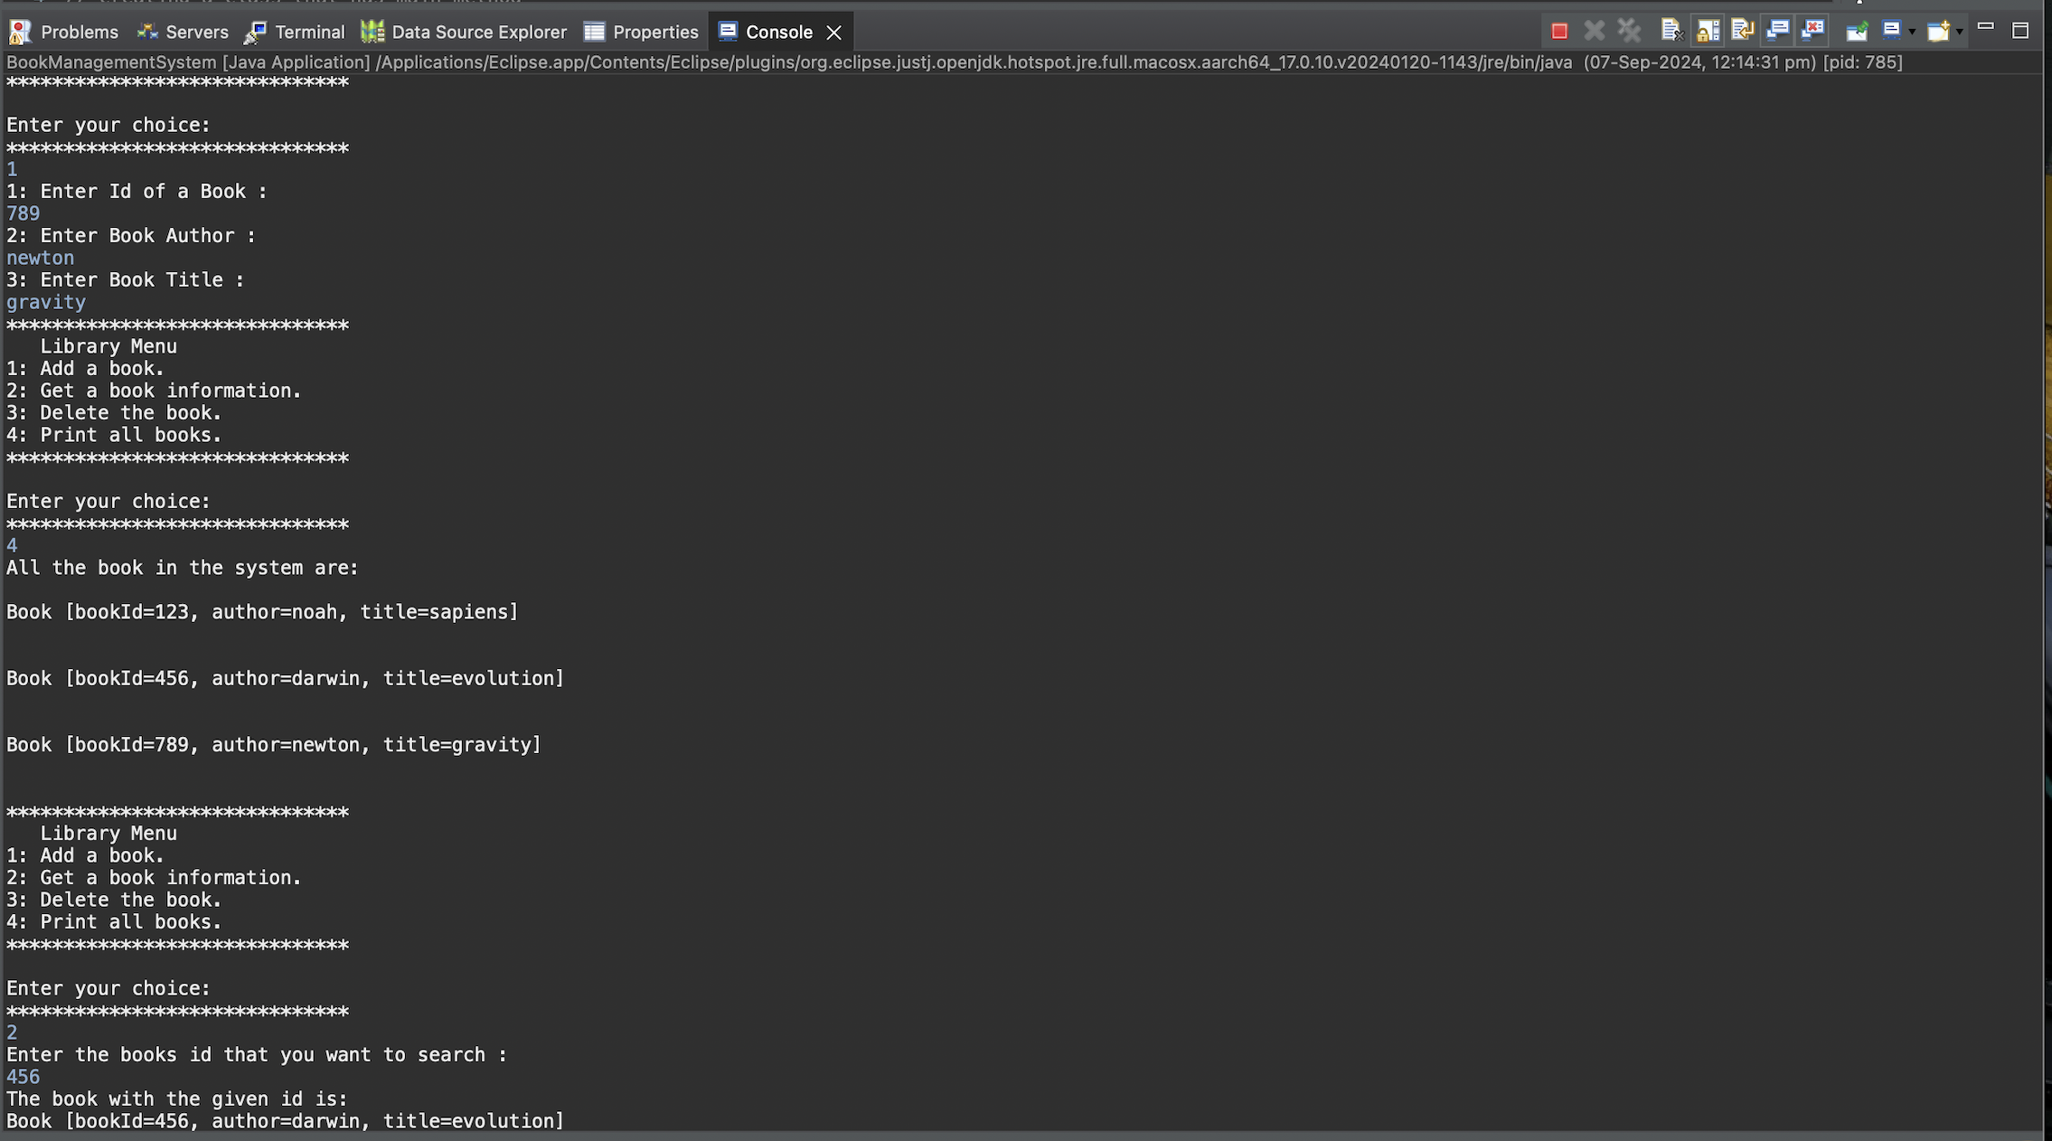Expand the Open Console dropdown arrow
Screen dimensions: 2052x1141
(x=1959, y=32)
